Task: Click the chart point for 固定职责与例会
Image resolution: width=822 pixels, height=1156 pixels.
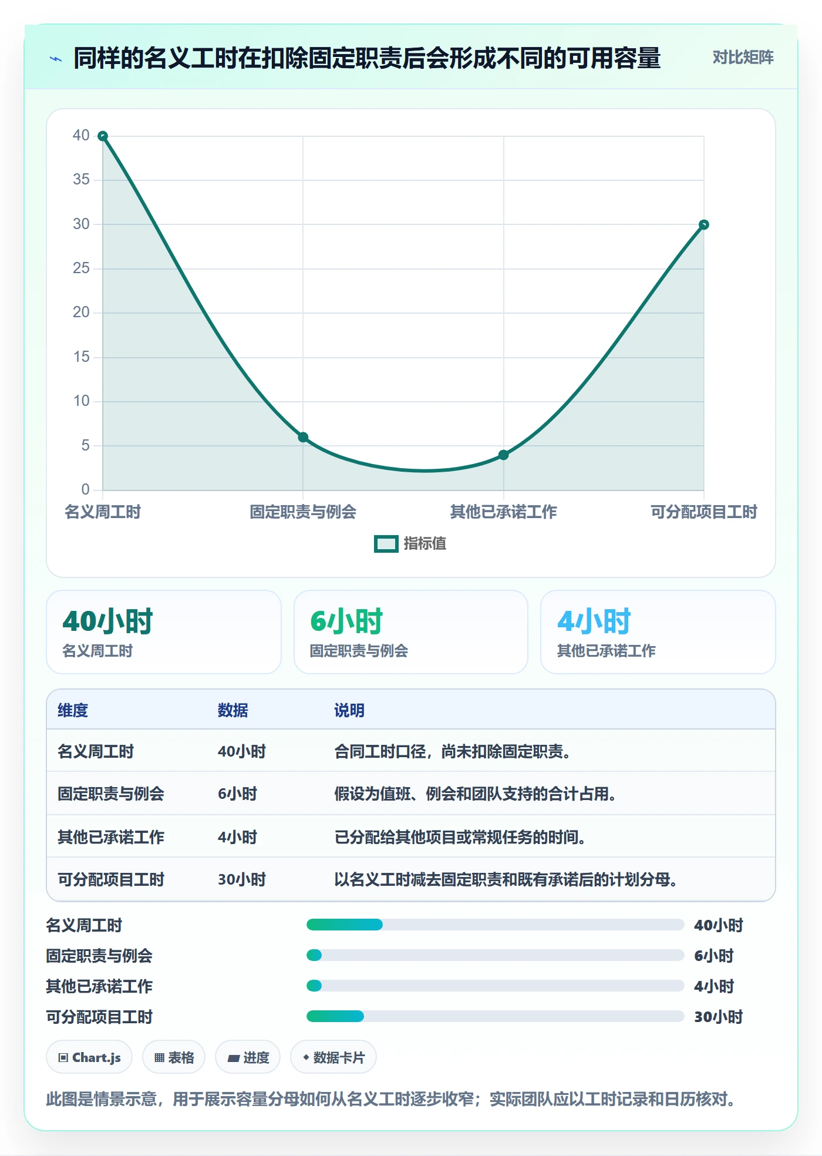Action: pos(303,437)
